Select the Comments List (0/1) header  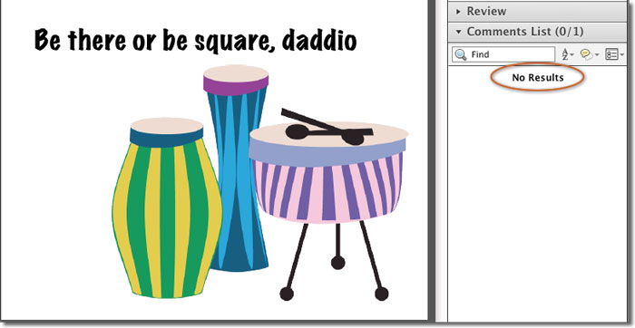click(525, 32)
